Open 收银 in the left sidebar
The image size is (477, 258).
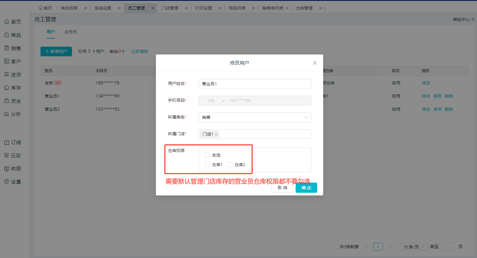[x=13, y=169]
